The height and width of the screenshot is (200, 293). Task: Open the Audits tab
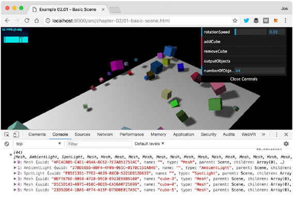(x=229, y=134)
